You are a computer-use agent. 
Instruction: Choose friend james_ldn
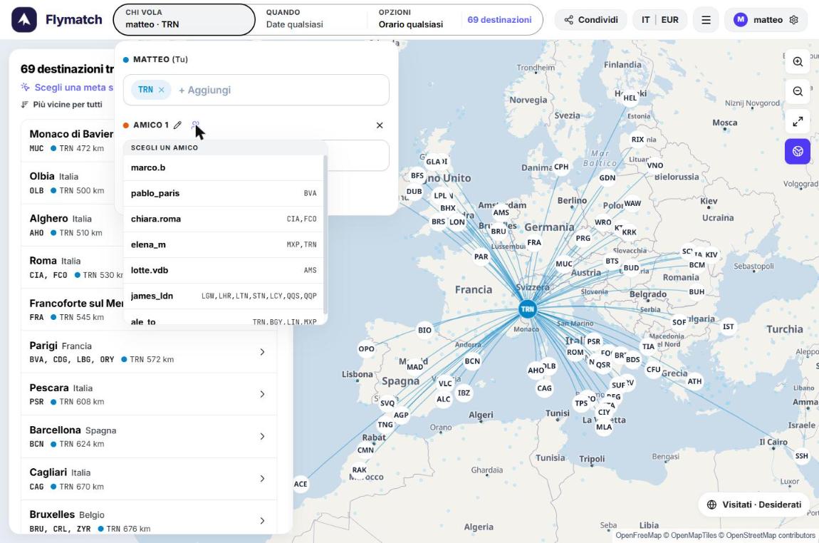pos(224,296)
